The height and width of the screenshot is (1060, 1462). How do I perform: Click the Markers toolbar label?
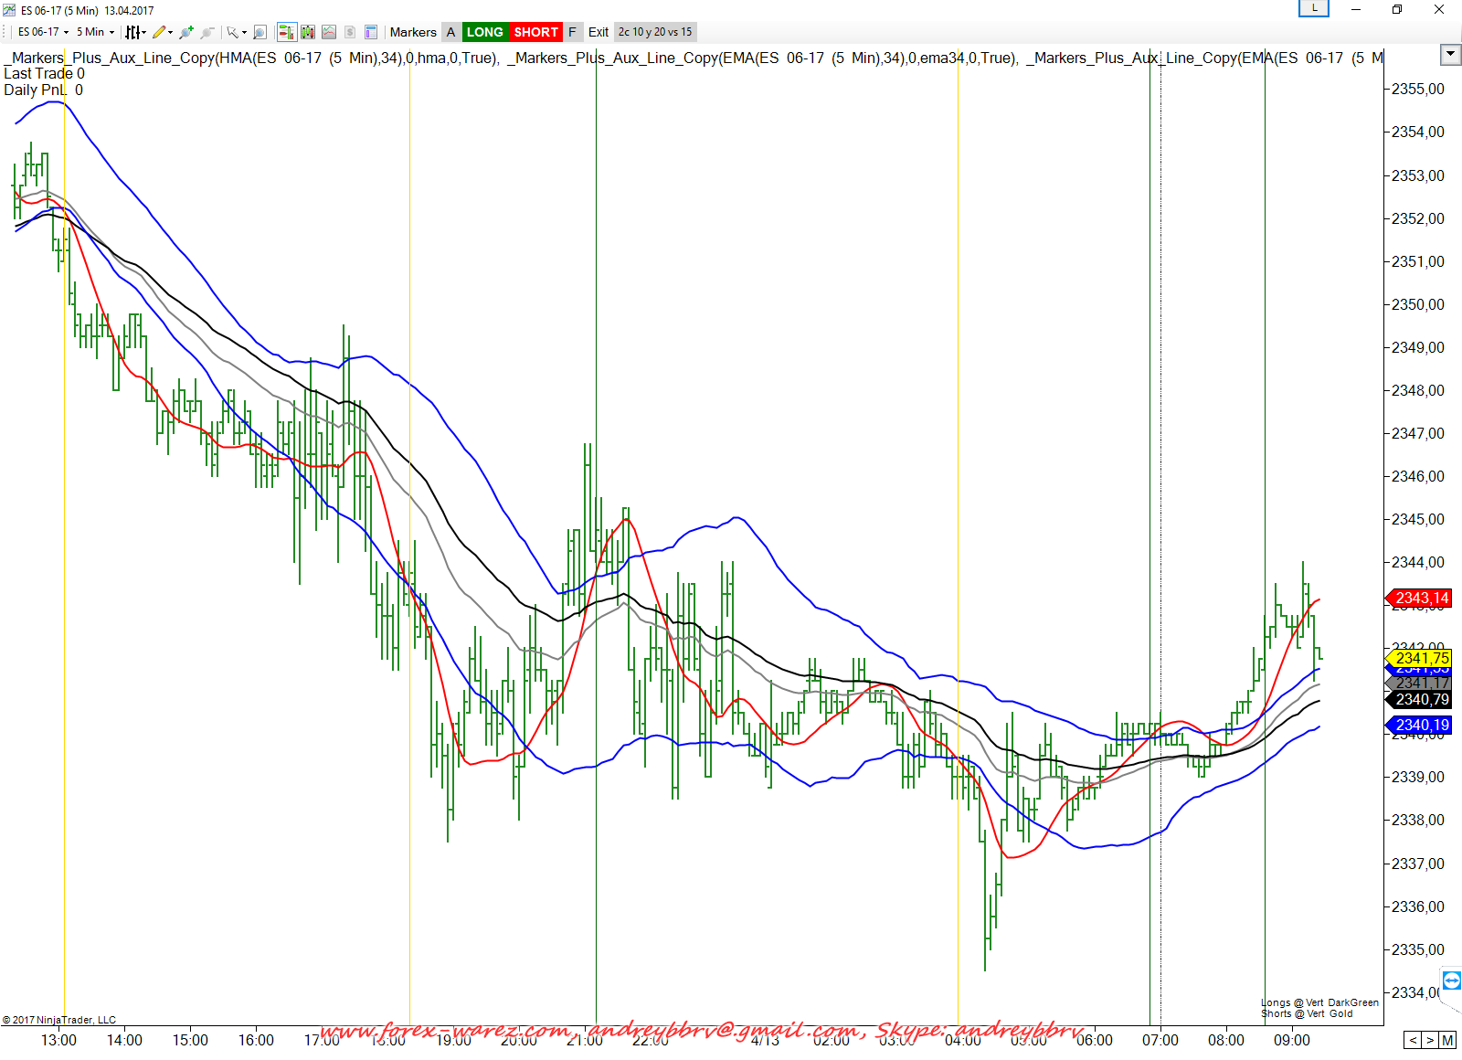pyautogui.click(x=413, y=32)
